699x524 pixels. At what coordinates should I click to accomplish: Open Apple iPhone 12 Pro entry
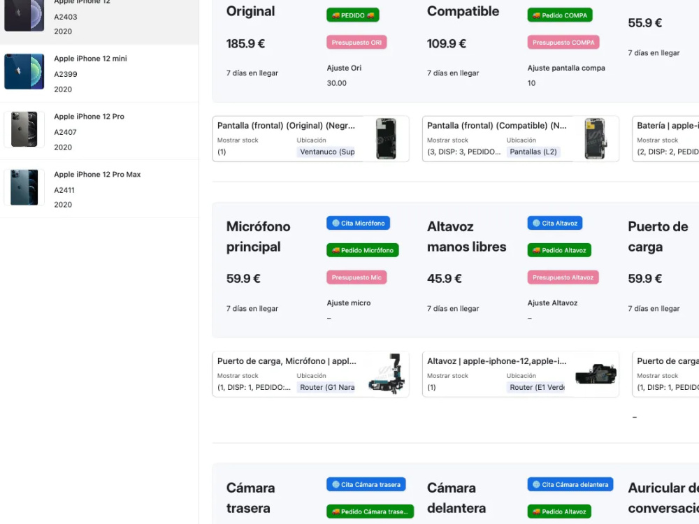pyautogui.click(x=99, y=131)
